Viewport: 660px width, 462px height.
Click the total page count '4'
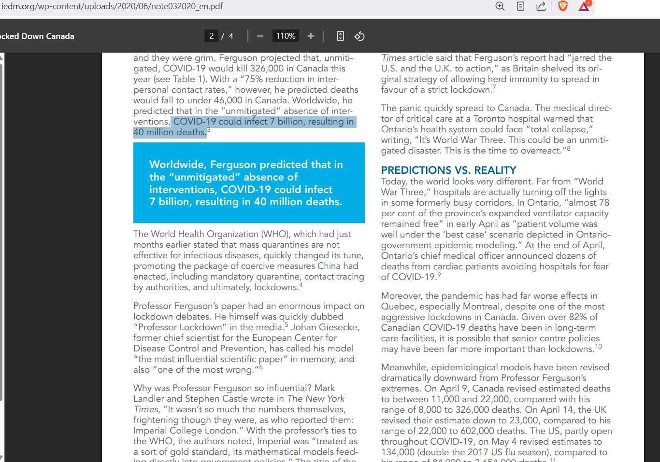click(x=231, y=36)
